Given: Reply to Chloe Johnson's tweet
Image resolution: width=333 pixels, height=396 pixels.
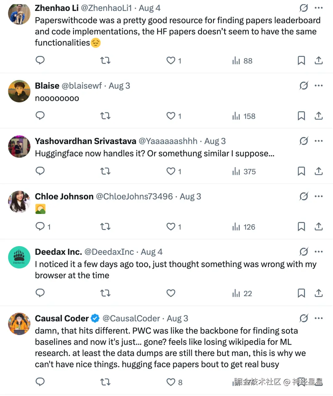Looking at the screenshot, I should click(40, 227).
